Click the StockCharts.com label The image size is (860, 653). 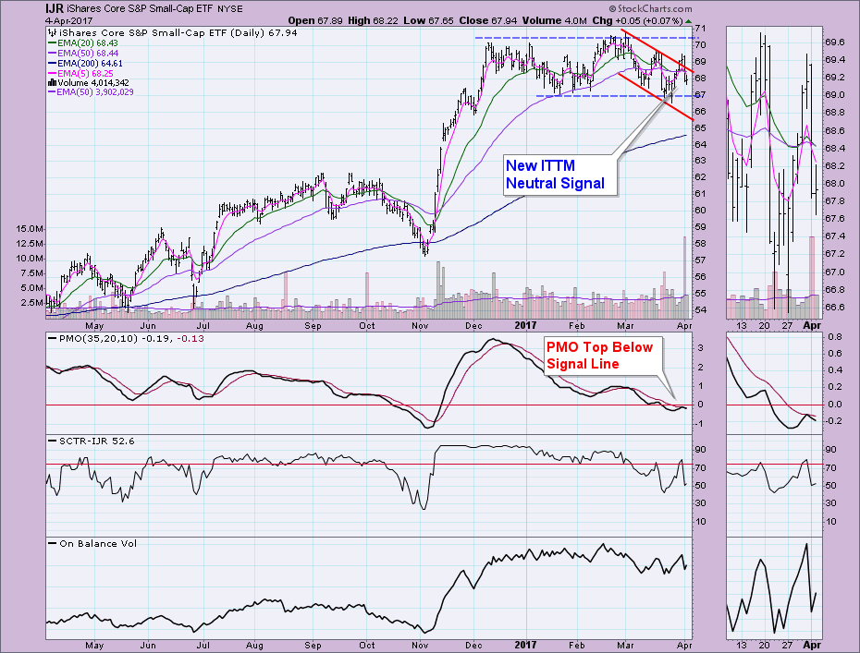[650, 8]
